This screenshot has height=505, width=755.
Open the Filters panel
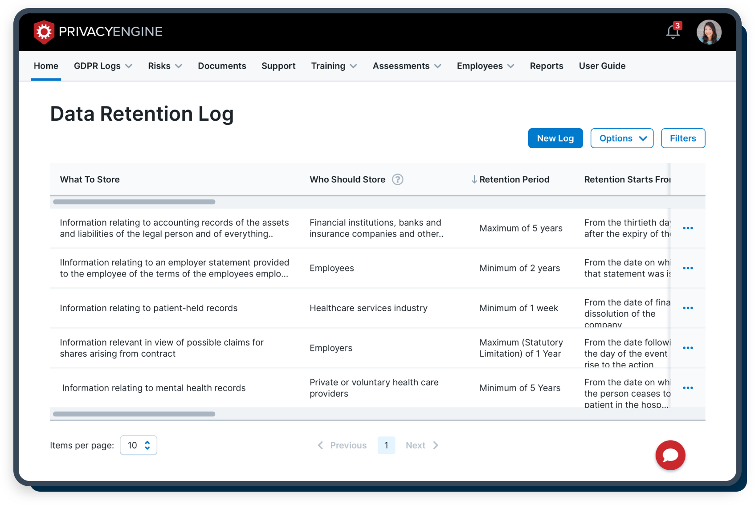(683, 138)
